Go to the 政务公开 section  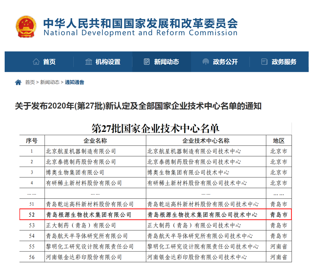[225, 62]
